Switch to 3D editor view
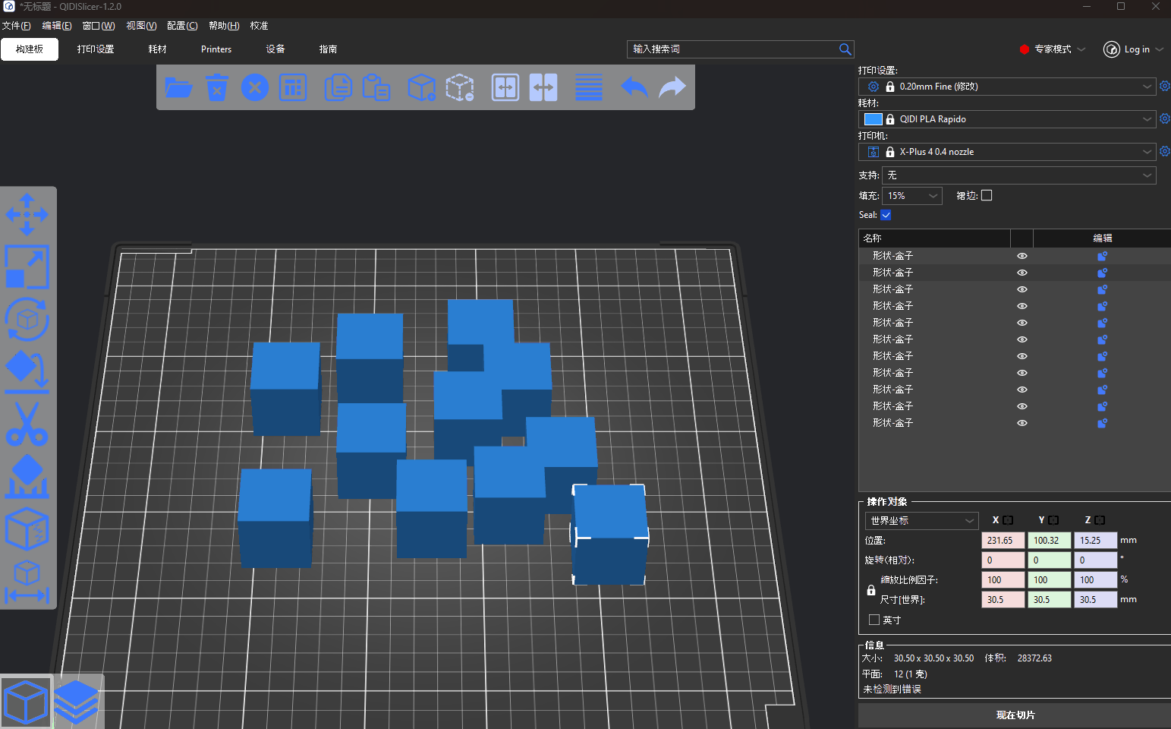Viewport: 1171px width, 729px height. (27, 702)
